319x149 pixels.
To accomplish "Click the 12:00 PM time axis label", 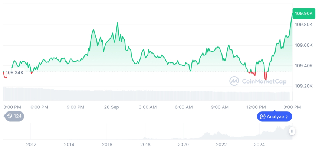I will coord(256,107).
